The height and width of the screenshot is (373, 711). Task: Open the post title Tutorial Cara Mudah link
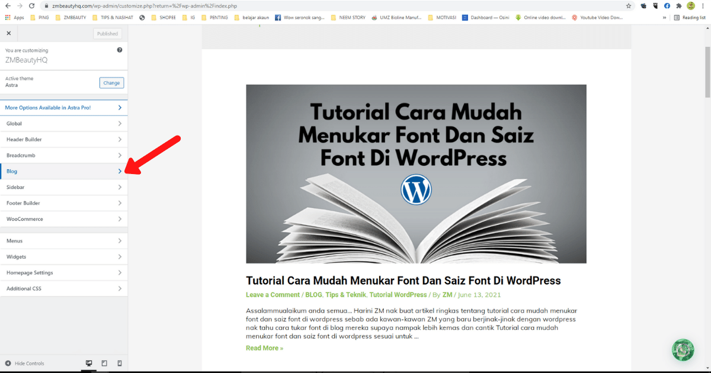click(403, 280)
